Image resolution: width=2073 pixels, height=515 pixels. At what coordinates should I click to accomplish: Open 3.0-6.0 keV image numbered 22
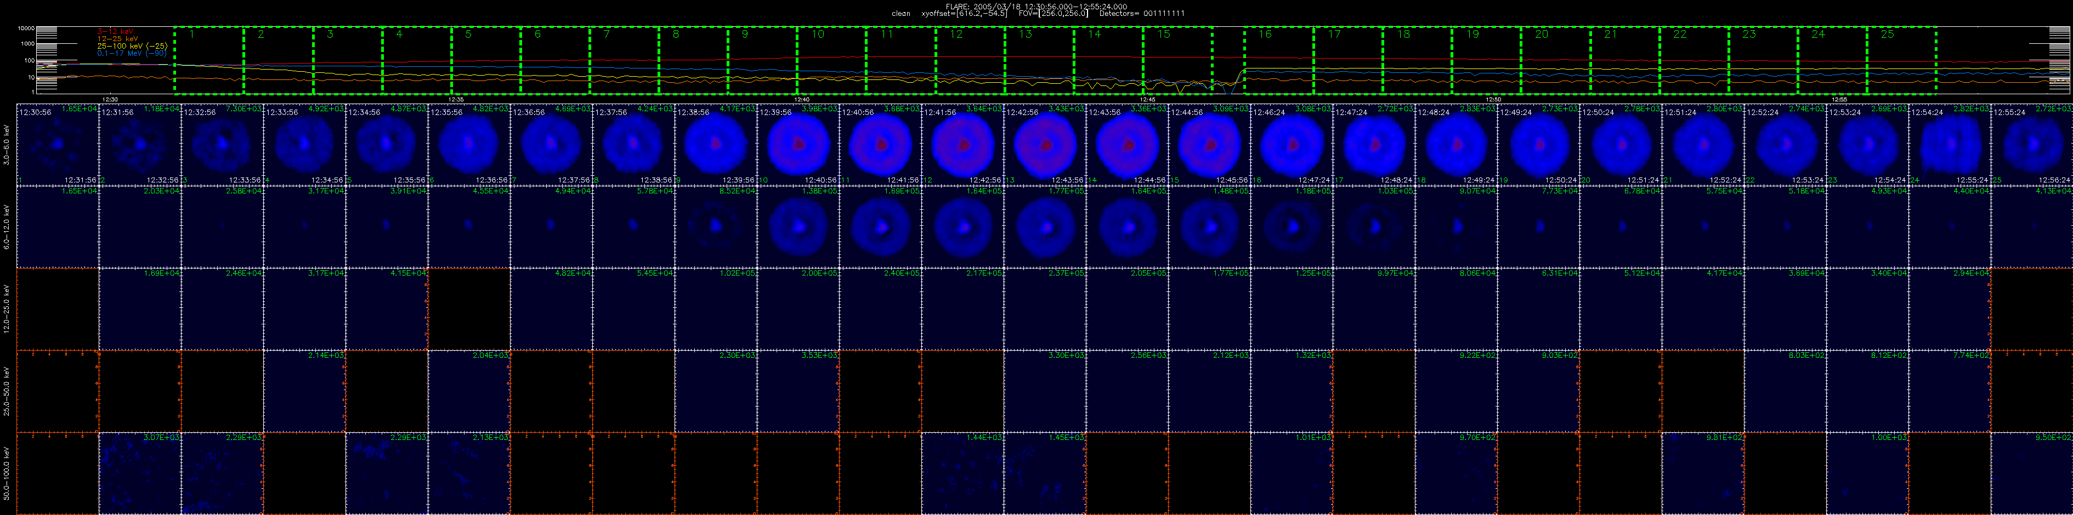(x=1785, y=145)
